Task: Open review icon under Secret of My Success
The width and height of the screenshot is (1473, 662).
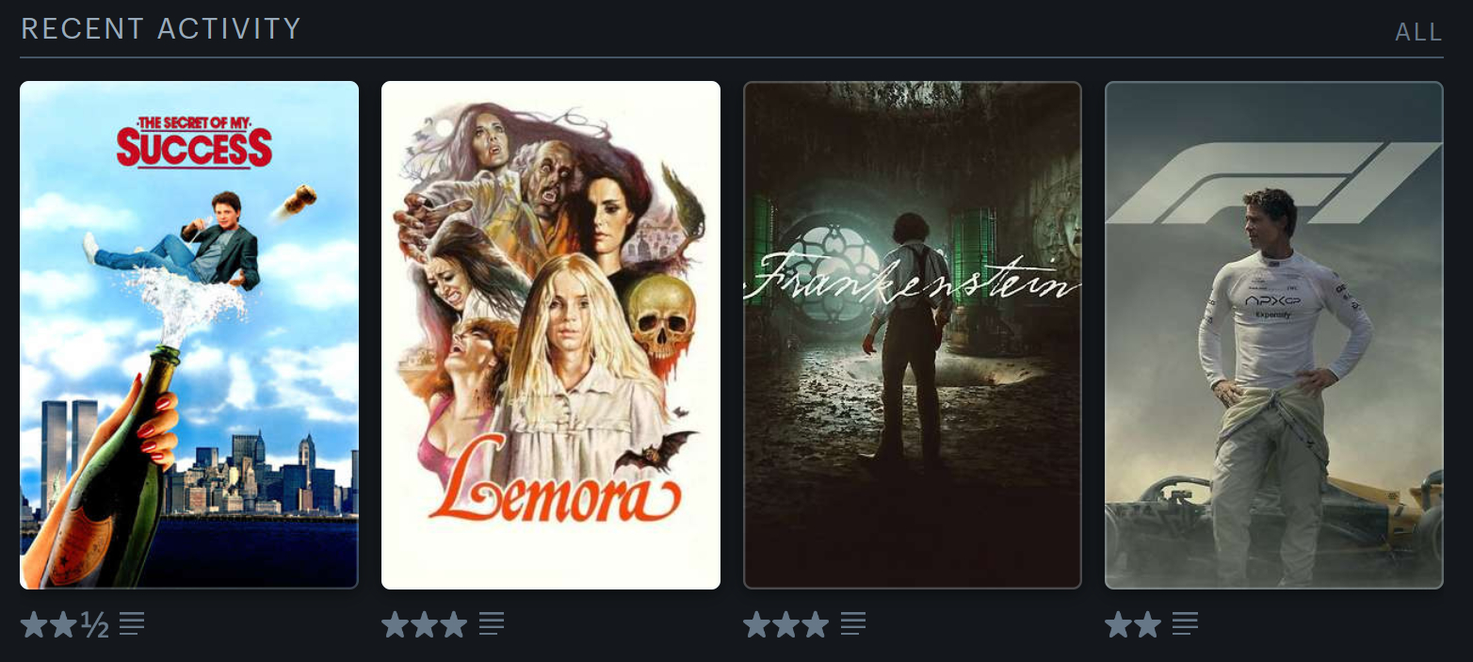Action: pos(132,623)
